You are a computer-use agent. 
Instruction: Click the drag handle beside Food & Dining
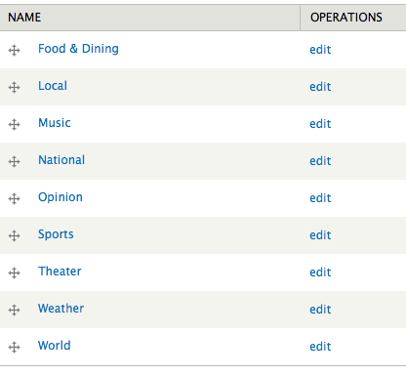point(14,51)
